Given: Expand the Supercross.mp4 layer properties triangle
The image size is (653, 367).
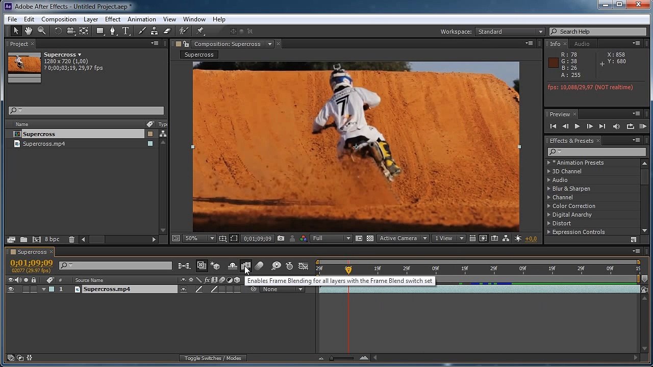Looking at the screenshot, I should point(44,289).
